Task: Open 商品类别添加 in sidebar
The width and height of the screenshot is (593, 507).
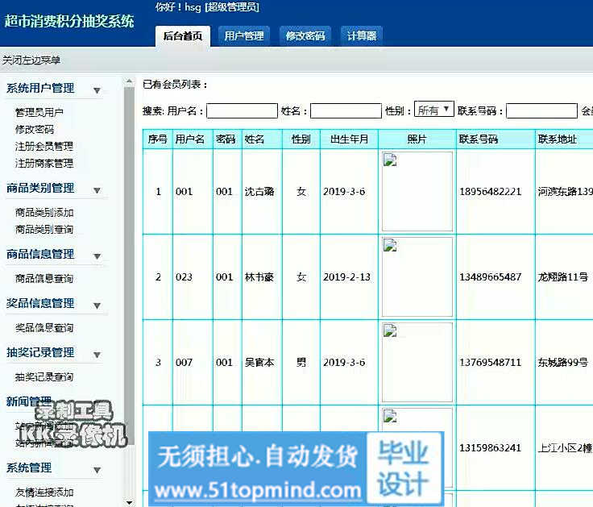Action: click(x=44, y=212)
